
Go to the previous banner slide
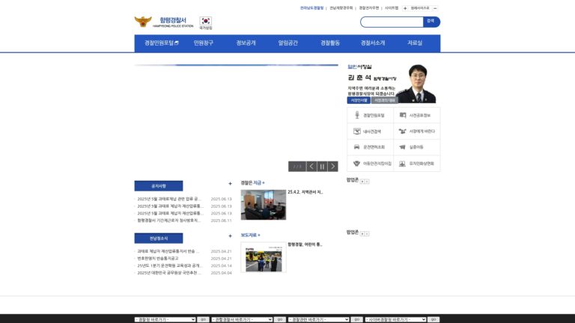coord(311,167)
